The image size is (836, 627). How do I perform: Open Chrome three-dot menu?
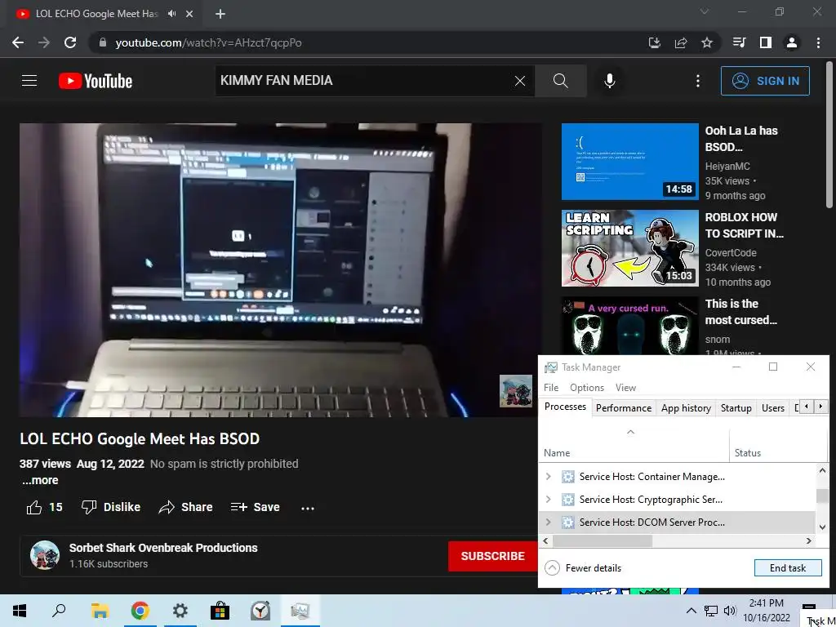coord(818,42)
